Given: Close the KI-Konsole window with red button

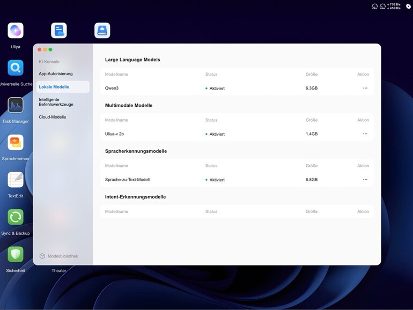Looking at the screenshot, I should coord(40,49).
